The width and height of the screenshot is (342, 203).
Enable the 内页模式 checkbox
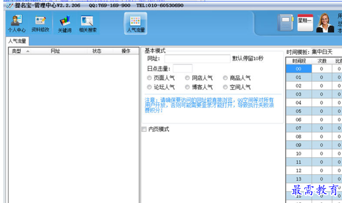point(144,129)
